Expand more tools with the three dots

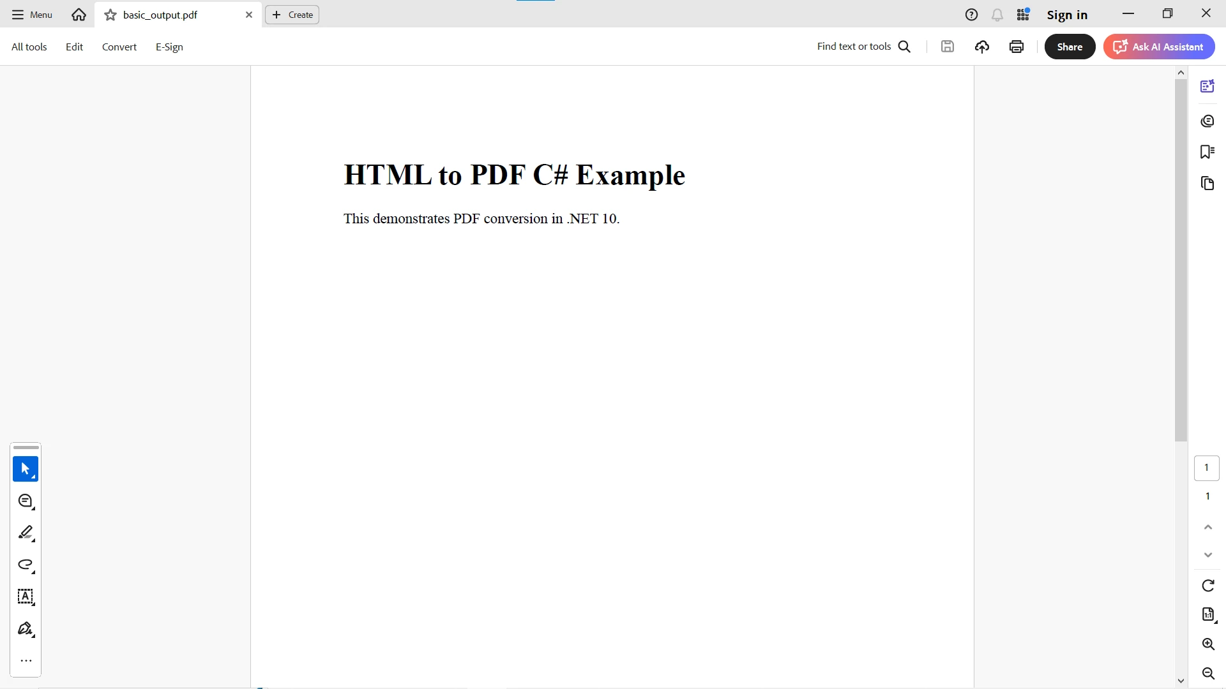(x=26, y=661)
